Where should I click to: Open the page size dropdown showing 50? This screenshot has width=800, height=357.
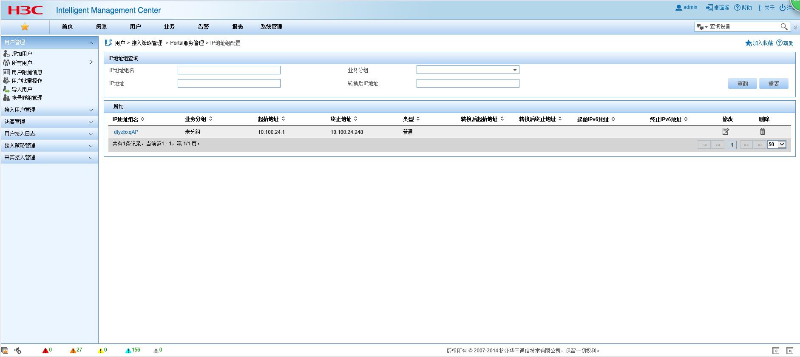[777, 144]
